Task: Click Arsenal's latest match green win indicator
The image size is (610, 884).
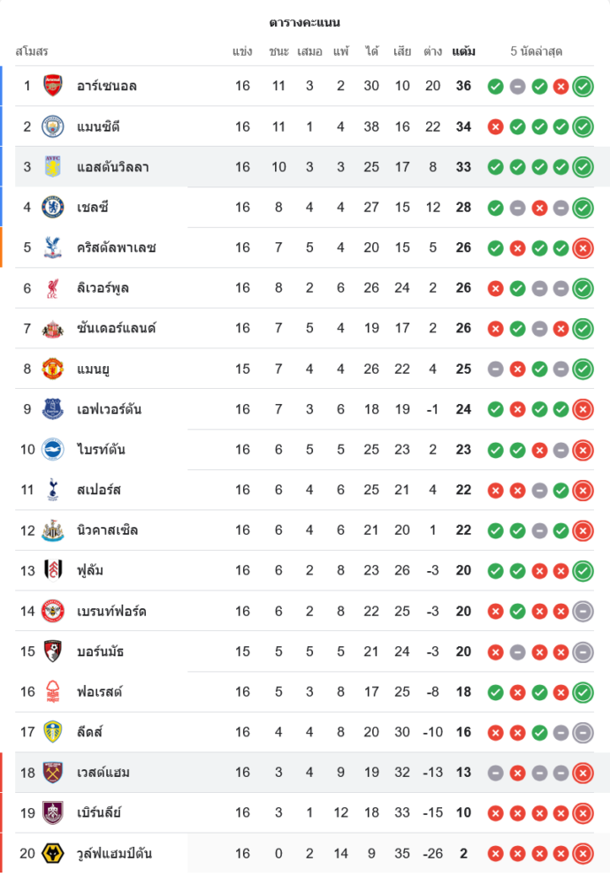Action: tap(583, 87)
